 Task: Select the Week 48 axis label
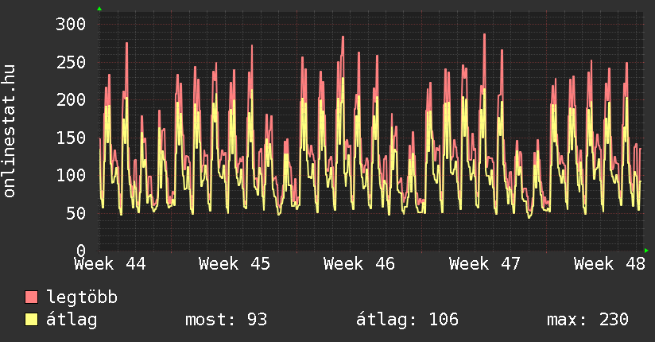click(x=609, y=263)
